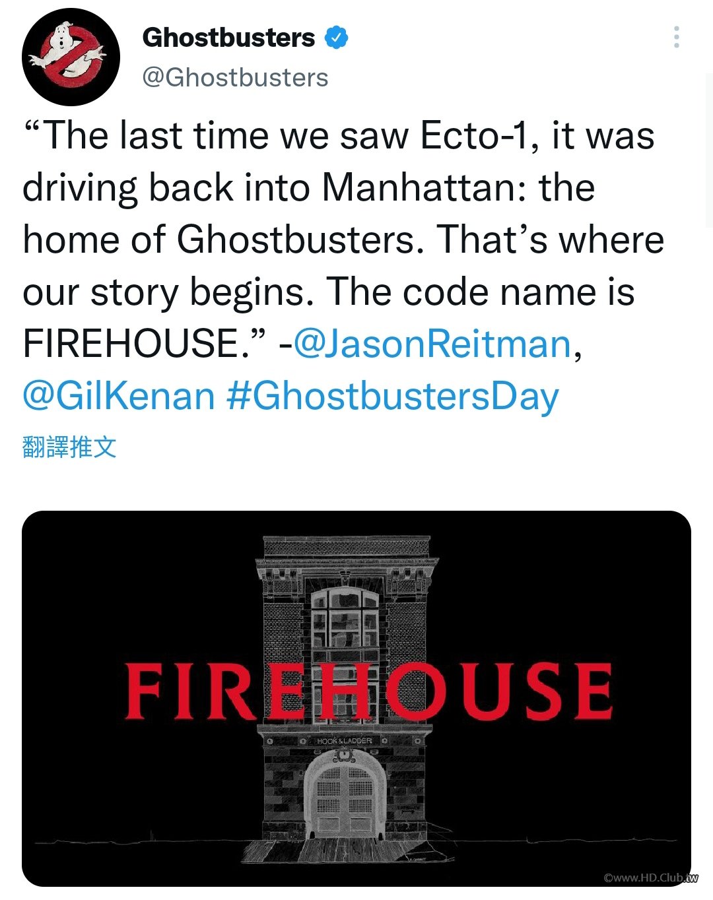Tap the #GhostbustersDay hashtag

click(x=392, y=396)
